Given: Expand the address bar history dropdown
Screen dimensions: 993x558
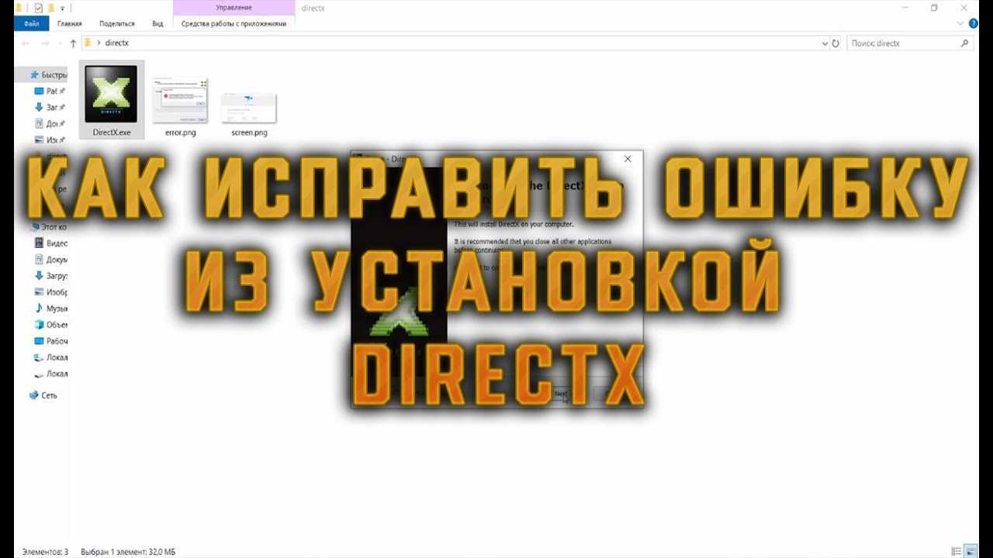Looking at the screenshot, I should [825, 44].
